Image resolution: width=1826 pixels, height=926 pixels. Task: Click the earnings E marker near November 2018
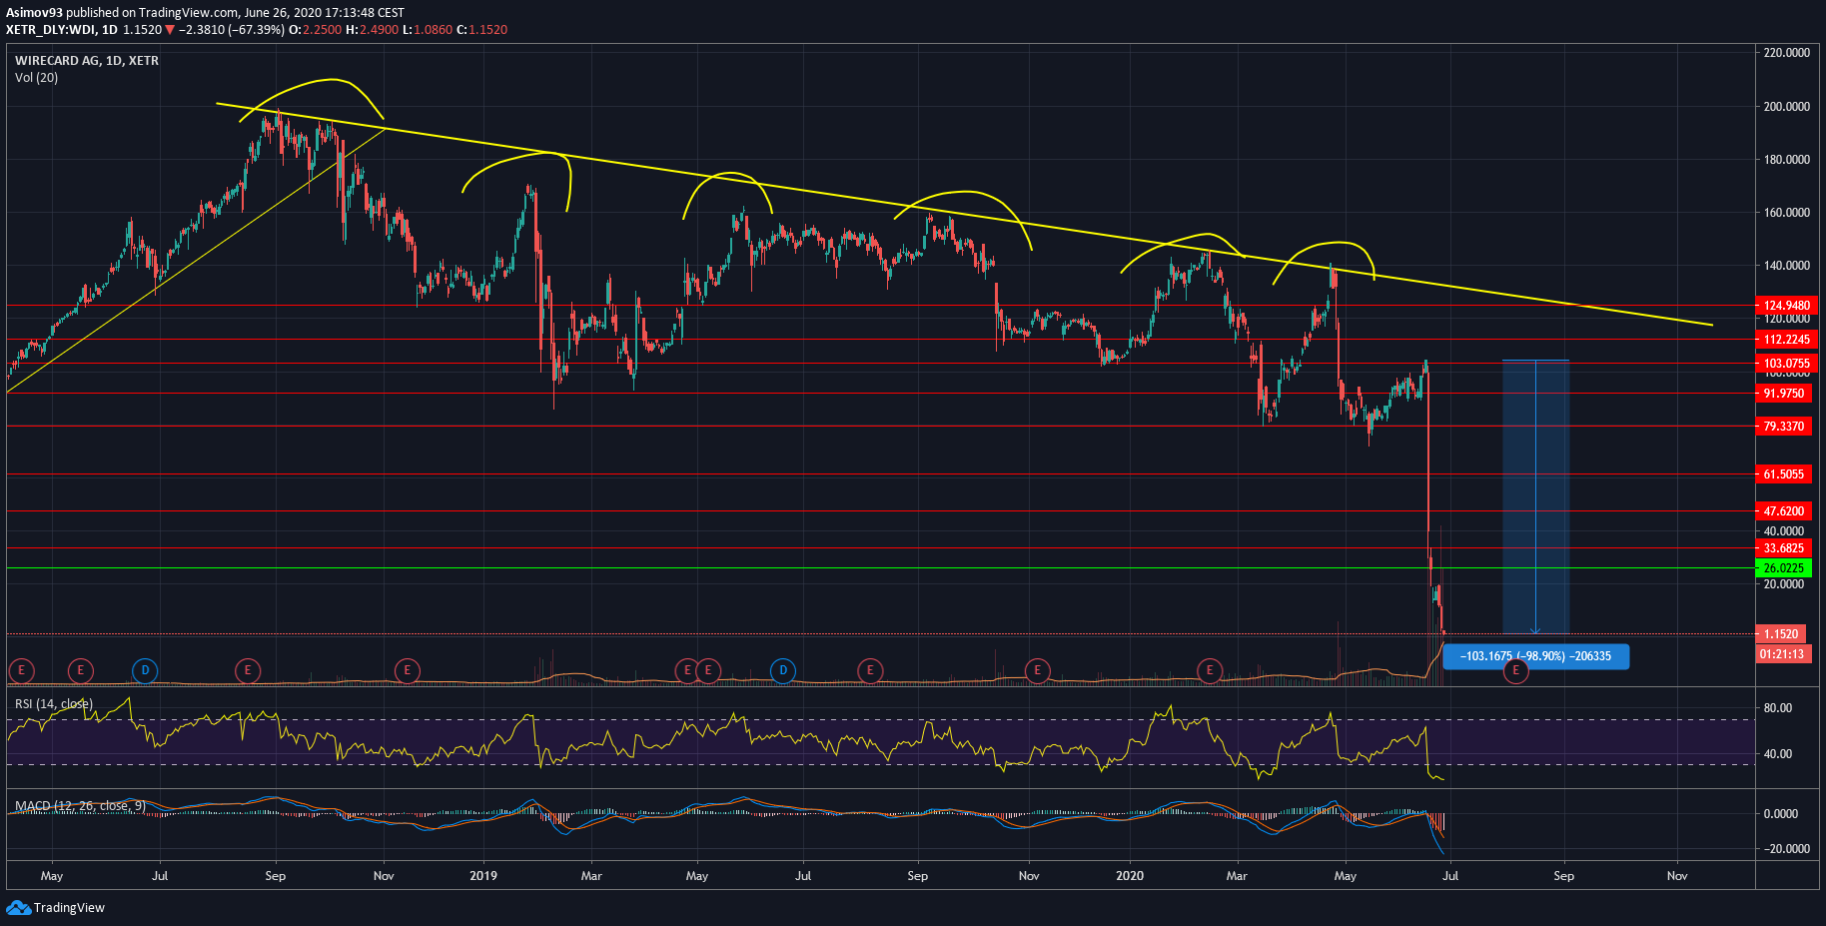pos(407,670)
